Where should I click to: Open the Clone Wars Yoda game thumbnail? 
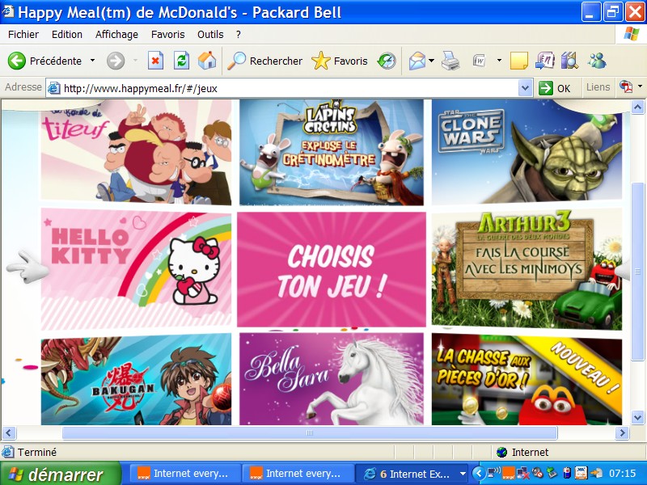[x=527, y=152]
